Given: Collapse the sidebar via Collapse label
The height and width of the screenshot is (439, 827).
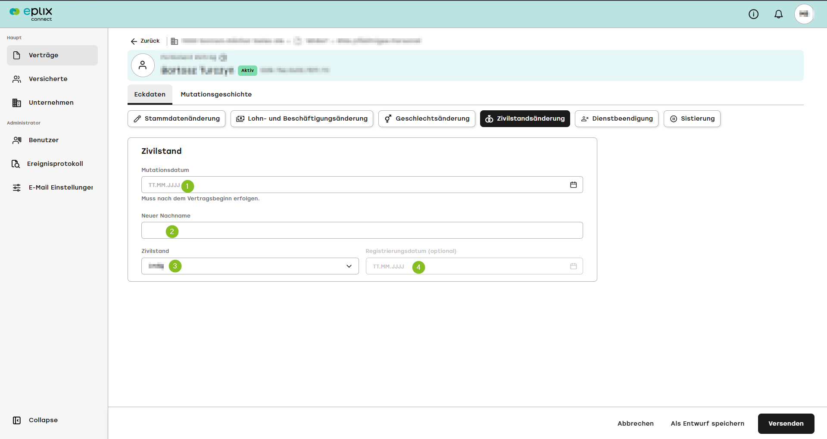Looking at the screenshot, I should (x=43, y=420).
